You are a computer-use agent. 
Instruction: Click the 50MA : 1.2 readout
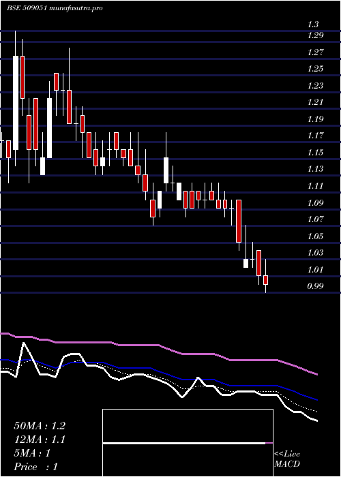tap(40, 426)
